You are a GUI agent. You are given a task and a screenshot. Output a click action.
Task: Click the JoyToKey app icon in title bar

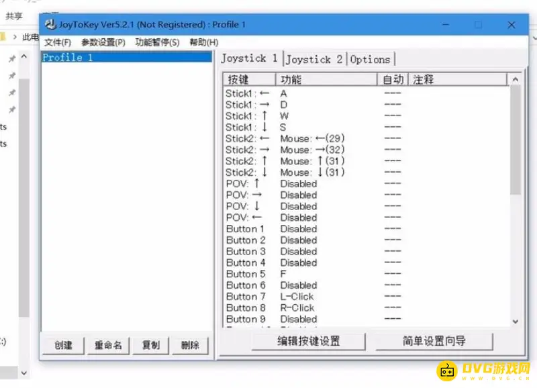coord(49,25)
